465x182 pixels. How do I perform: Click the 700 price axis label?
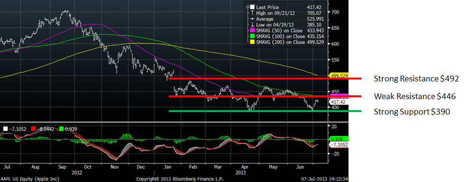click(x=335, y=12)
